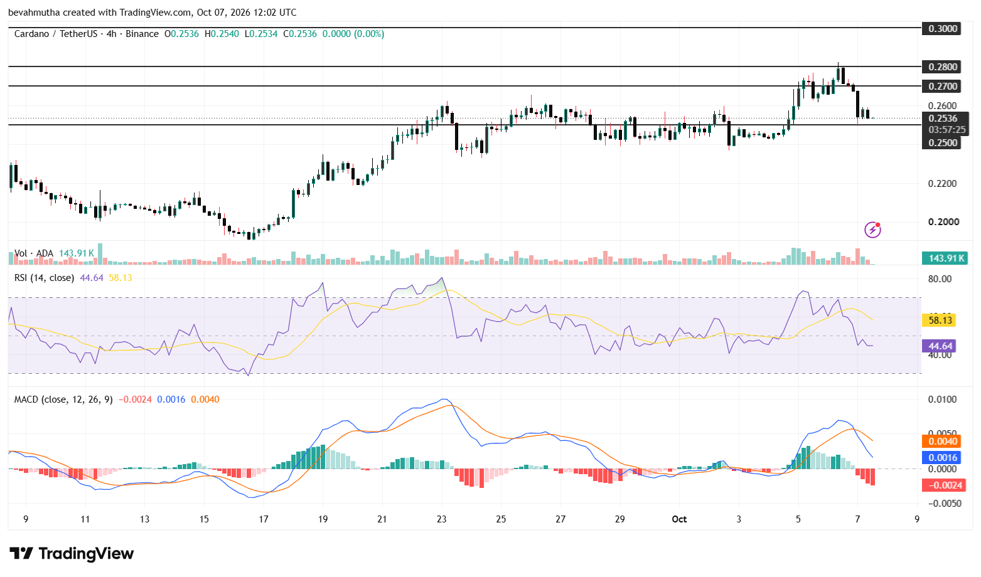Click the red -0.0024 MACD axis label
Image resolution: width=981 pixels, height=577 pixels.
coord(943,485)
